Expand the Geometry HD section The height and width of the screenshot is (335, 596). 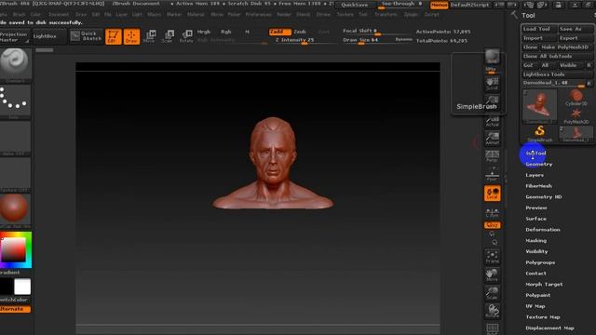pos(544,196)
